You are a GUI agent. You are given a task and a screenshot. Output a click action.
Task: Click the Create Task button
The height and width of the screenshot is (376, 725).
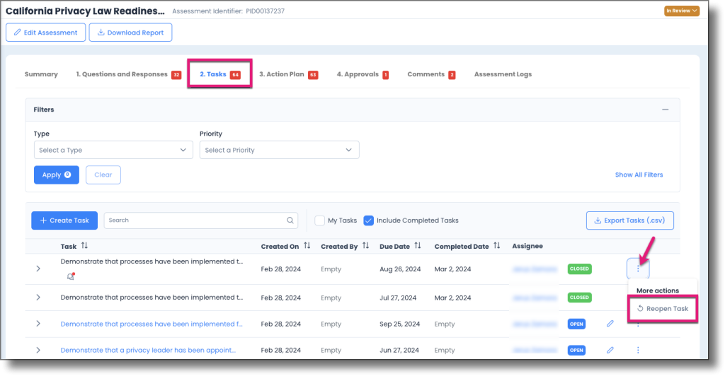[64, 221]
